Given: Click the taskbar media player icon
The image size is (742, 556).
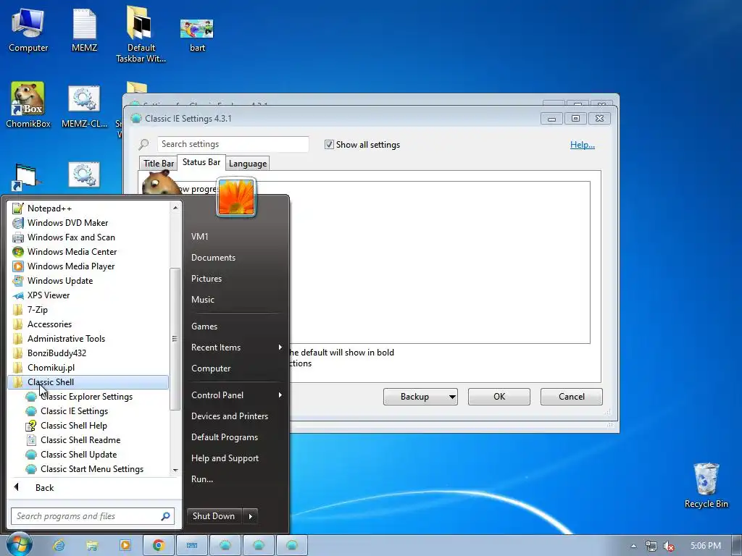Looking at the screenshot, I should point(125,545).
